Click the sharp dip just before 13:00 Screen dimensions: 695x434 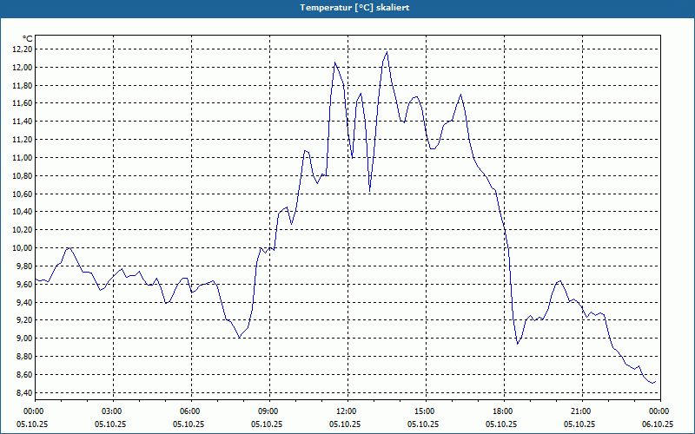[x=370, y=190]
